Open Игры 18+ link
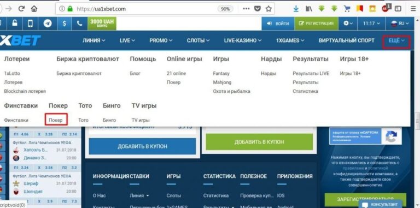This screenshot has width=420, height=208. click(351, 73)
